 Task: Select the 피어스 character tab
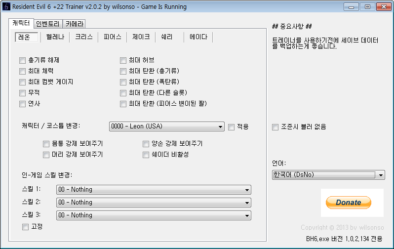point(112,37)
